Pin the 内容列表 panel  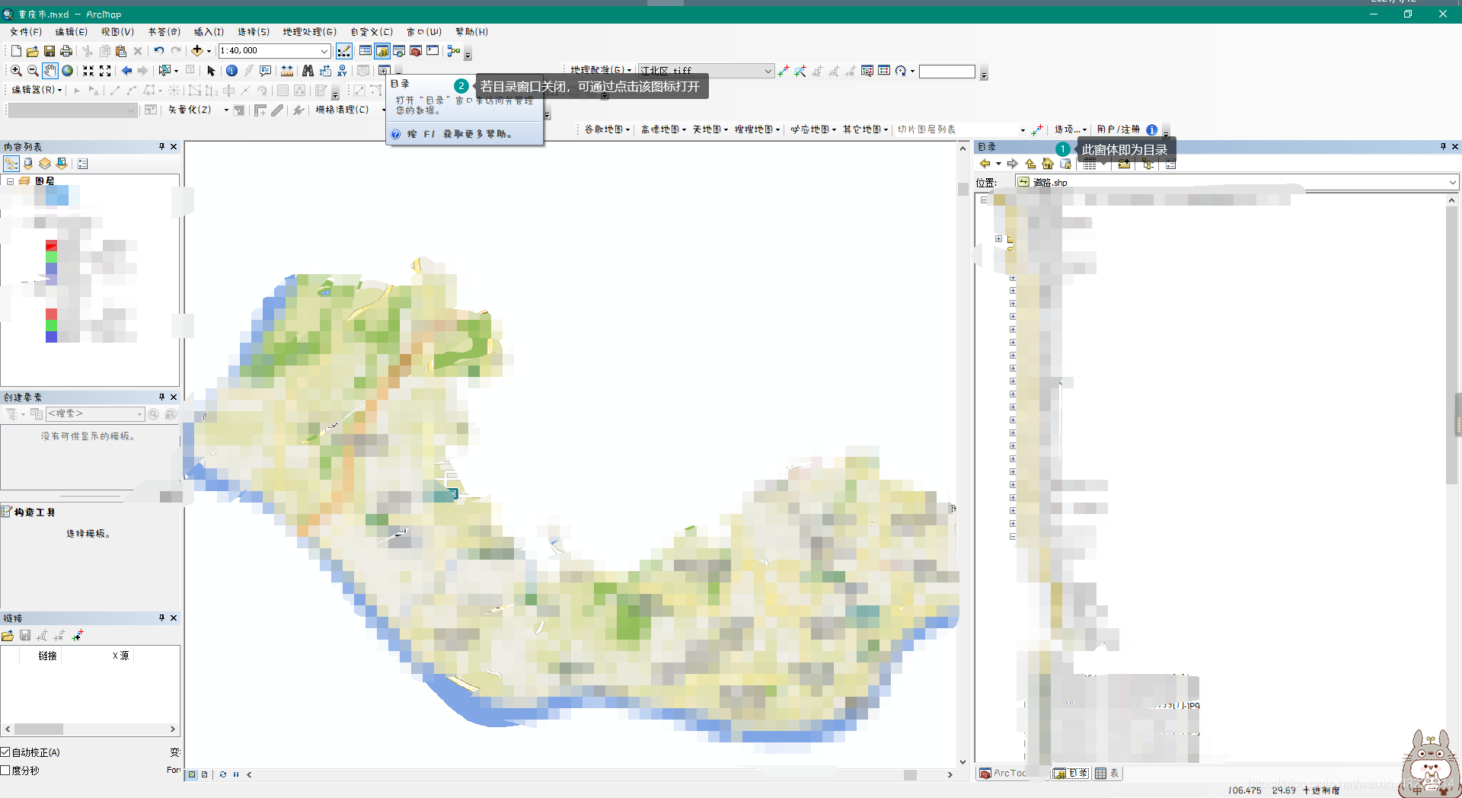point(161,146)
